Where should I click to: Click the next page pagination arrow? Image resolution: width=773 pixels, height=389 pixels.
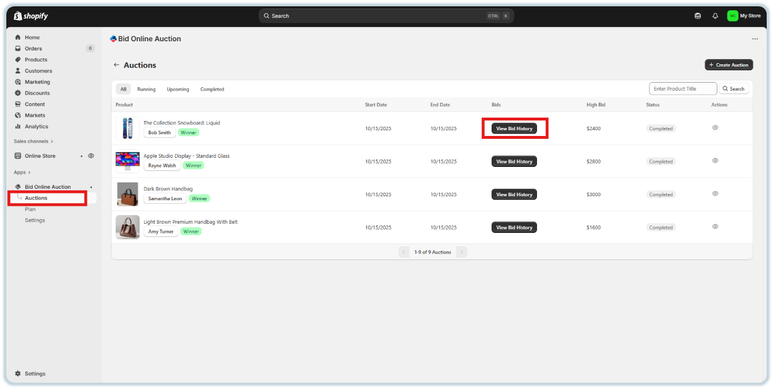coord(461,252)
